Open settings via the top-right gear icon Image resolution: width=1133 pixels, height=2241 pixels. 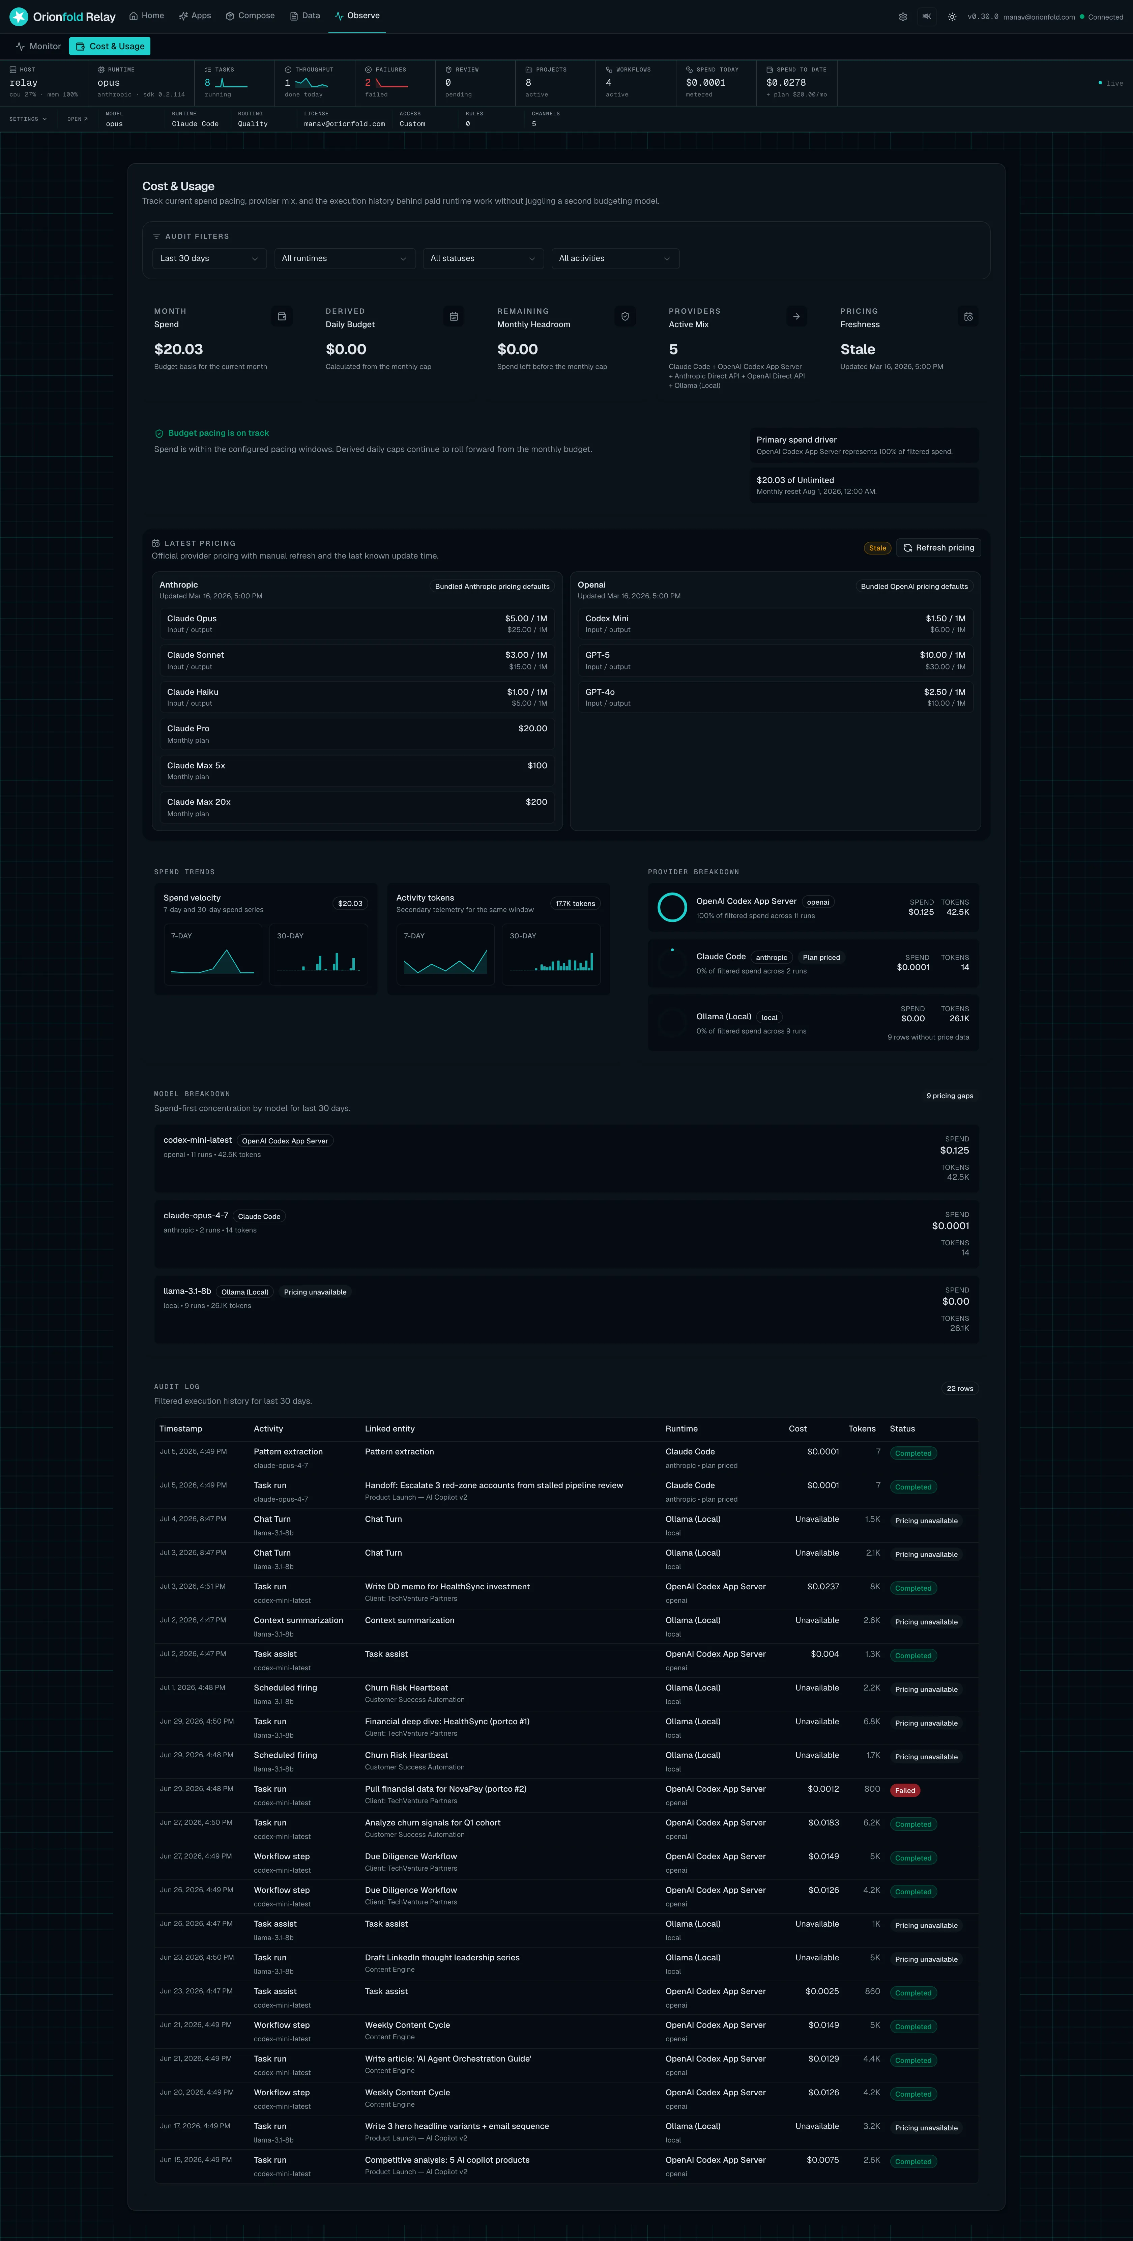(903, 17)
